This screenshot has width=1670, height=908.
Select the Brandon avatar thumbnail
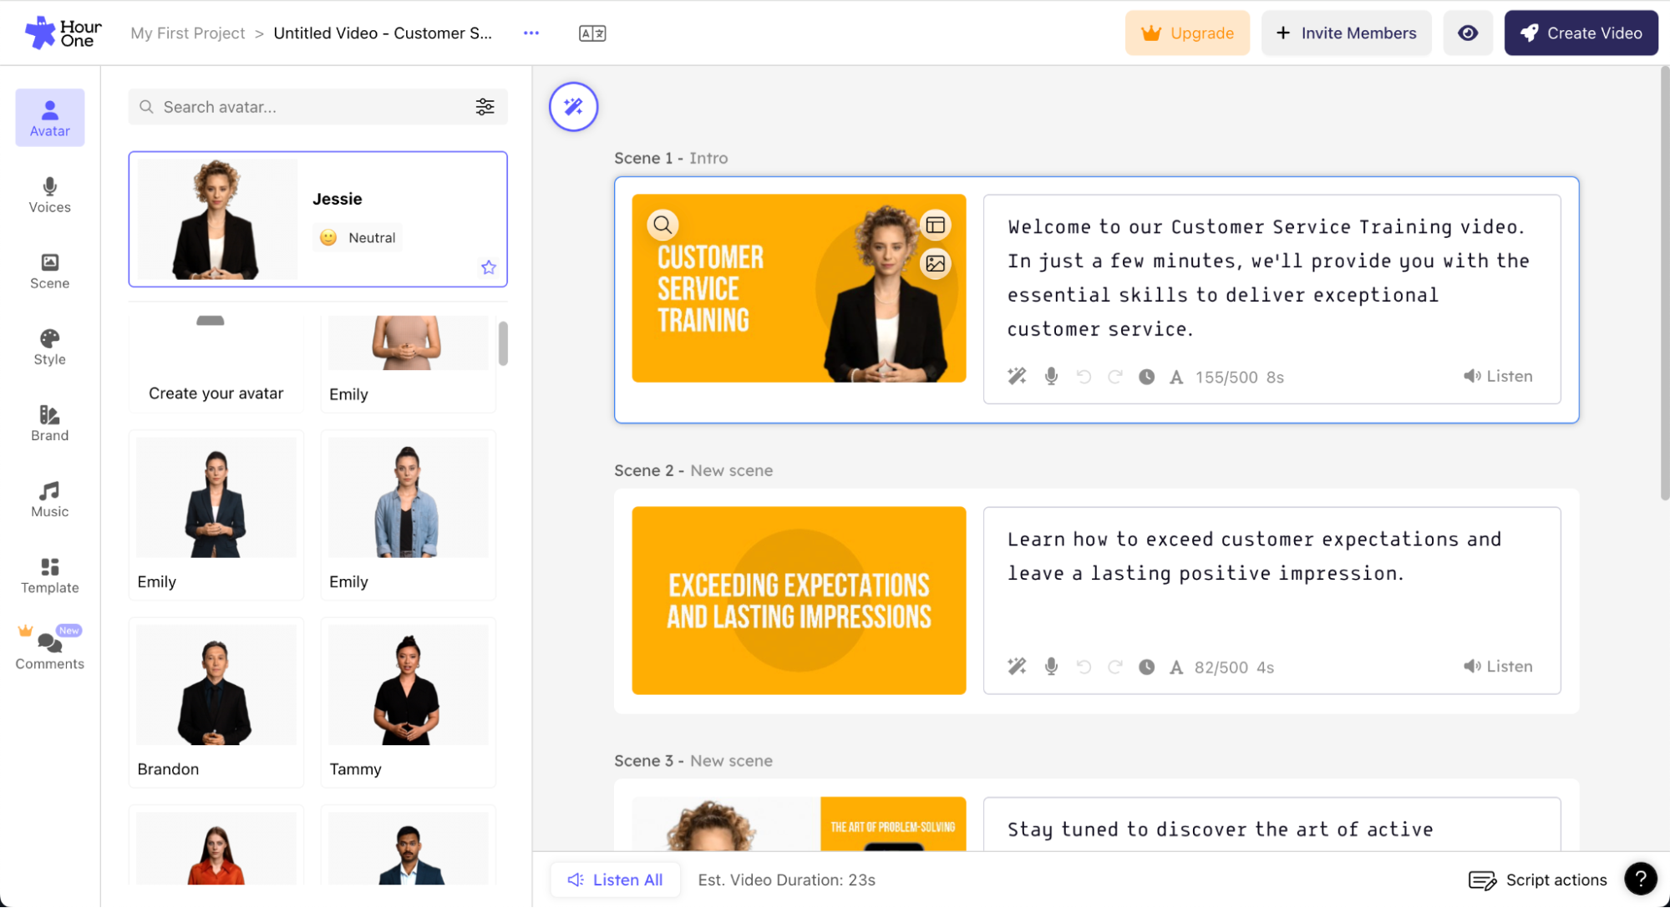pos(216,685)
